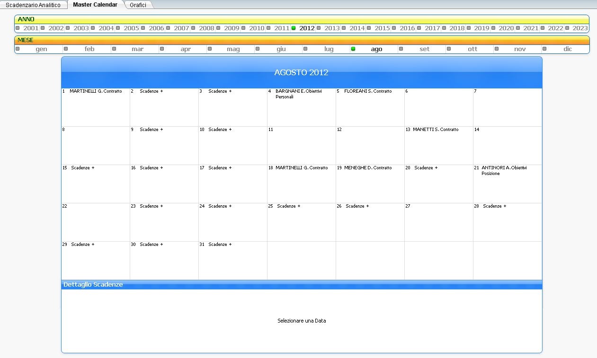Image resolution: width=597 pixels, height=358 pixels.
Task: Expand Scadenze + on day 10
Action: pyautogui.click(x=220, y=130)
